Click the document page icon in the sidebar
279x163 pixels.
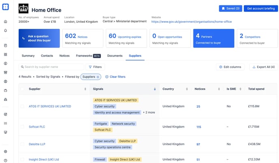(x=6, y=46)
